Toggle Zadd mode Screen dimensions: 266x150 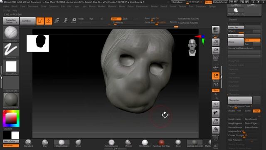(116, 19)
